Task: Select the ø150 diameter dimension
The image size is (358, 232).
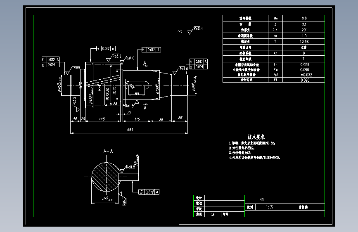Action: pos(81,85)
